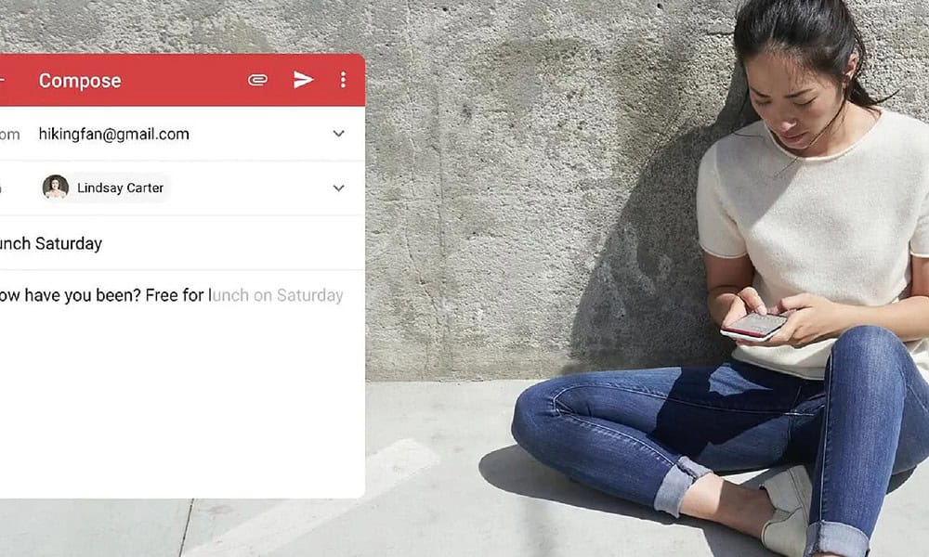Open more compose options via the vertical dots
The height and width of the screenshot is (557, 929).
343,80
